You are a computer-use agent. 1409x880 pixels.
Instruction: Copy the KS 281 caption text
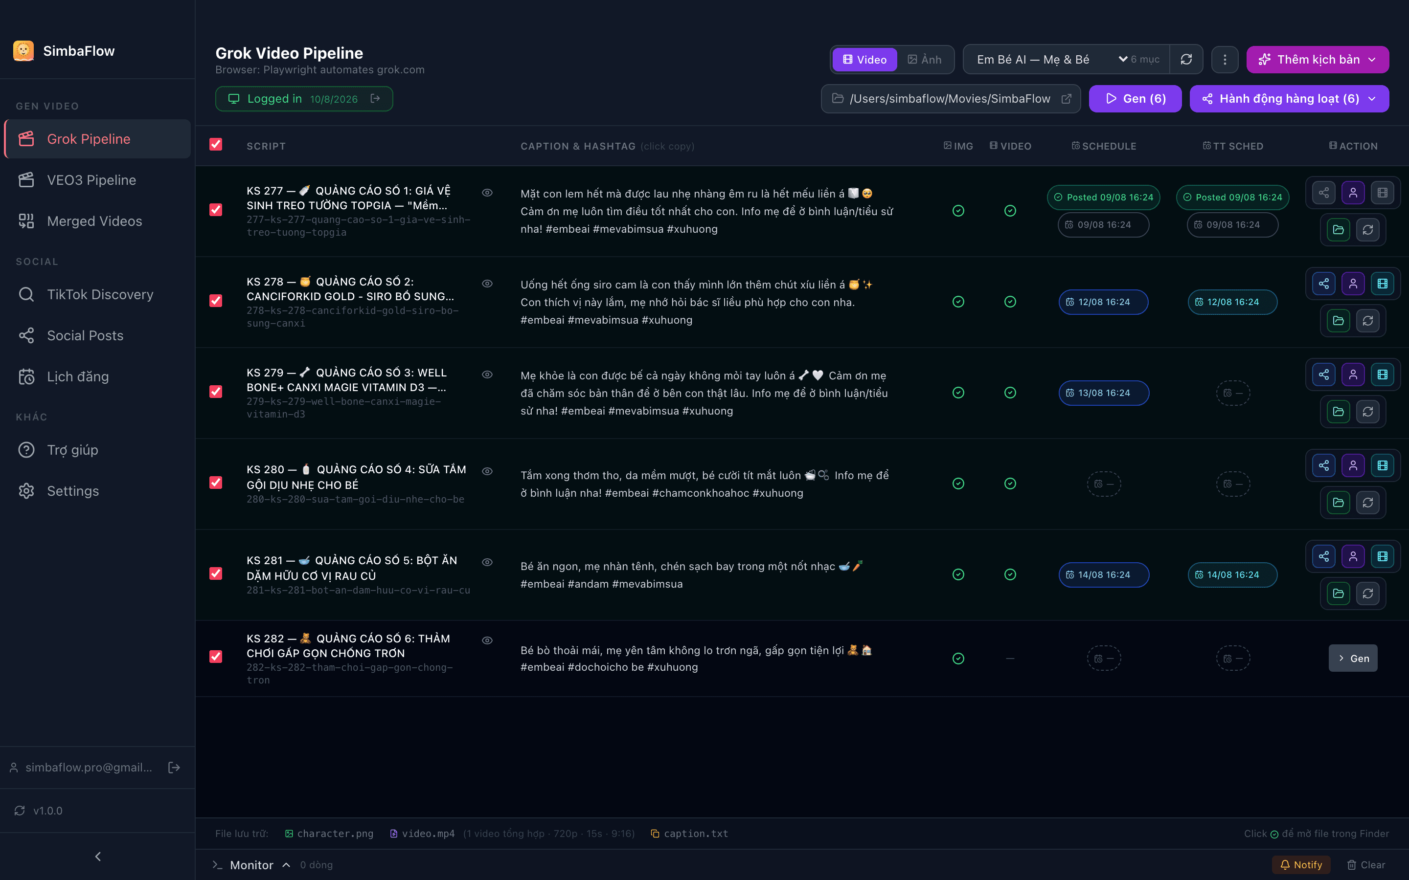pyautogui.click(x=692, y=575)
